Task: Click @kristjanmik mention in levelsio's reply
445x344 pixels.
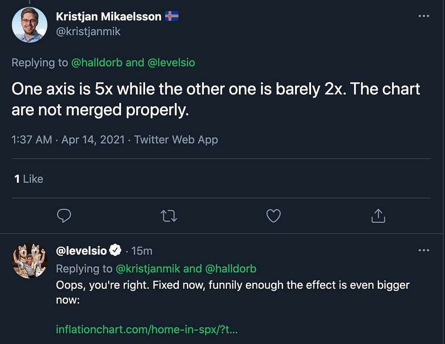Action: pos(147,269)
